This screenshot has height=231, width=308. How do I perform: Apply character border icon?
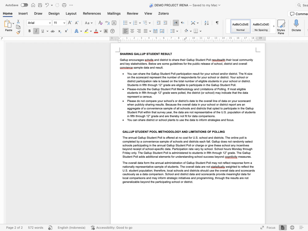[114, 23]
